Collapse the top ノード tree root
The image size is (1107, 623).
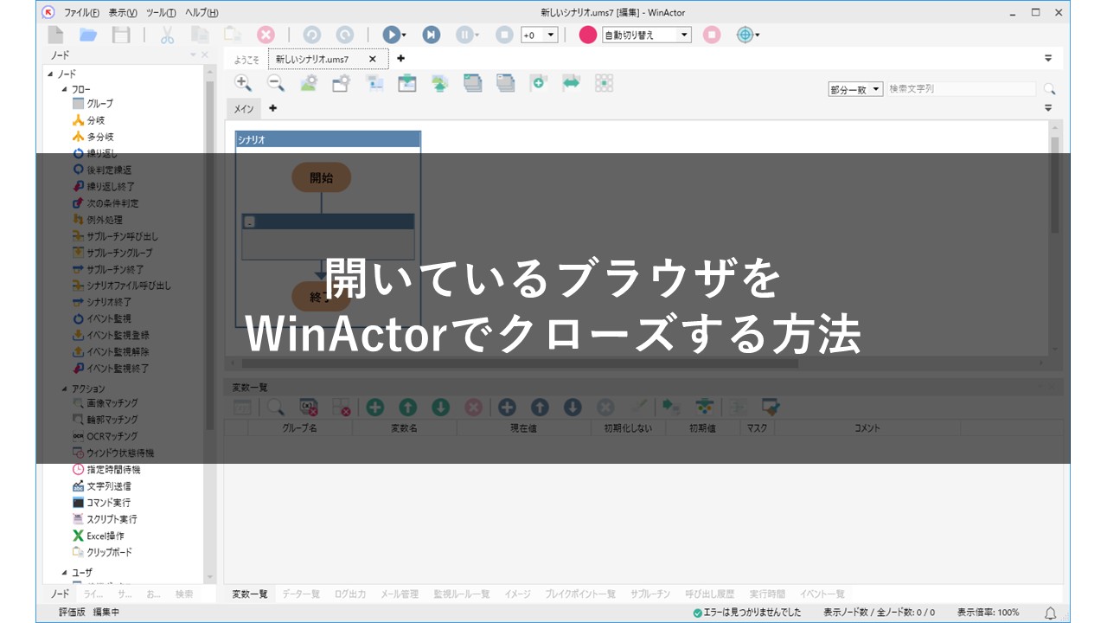pos(50,74)
